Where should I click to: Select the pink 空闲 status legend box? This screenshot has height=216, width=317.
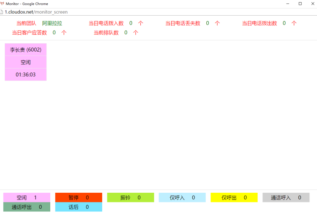click(27, 198)
